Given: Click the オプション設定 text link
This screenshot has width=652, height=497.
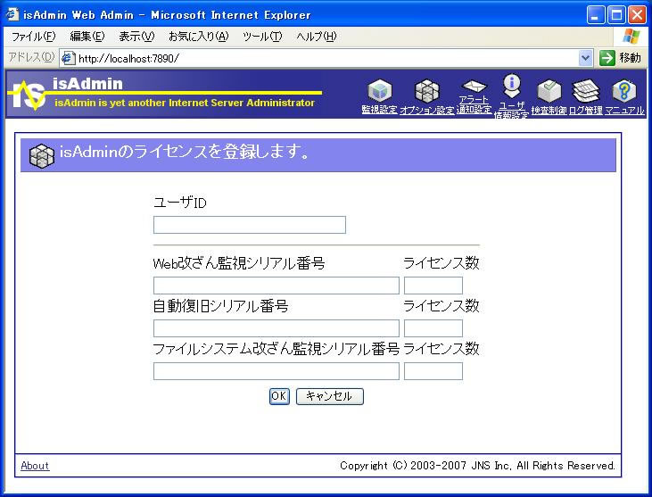Looking at the screenshot, I should point(426,111).
